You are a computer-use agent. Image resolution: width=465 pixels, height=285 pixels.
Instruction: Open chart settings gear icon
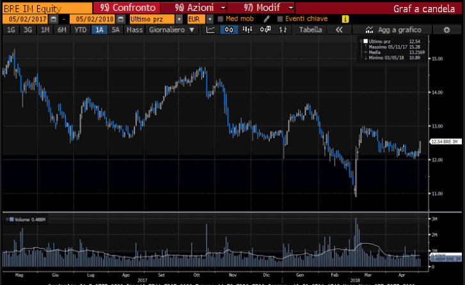tap(446, 30)
